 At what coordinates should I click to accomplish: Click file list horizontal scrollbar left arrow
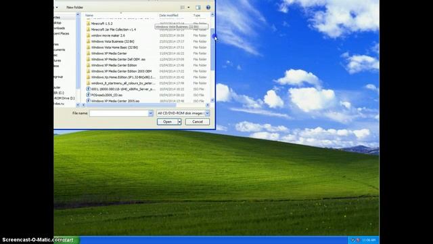[x=83, y=105]
